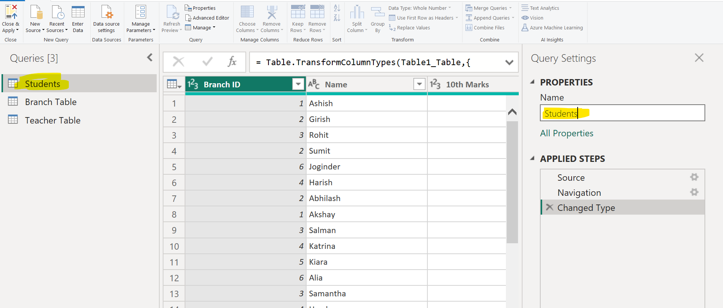Open Data source settings
Viewport: 723px width, 308px height.
pos(106,12)
